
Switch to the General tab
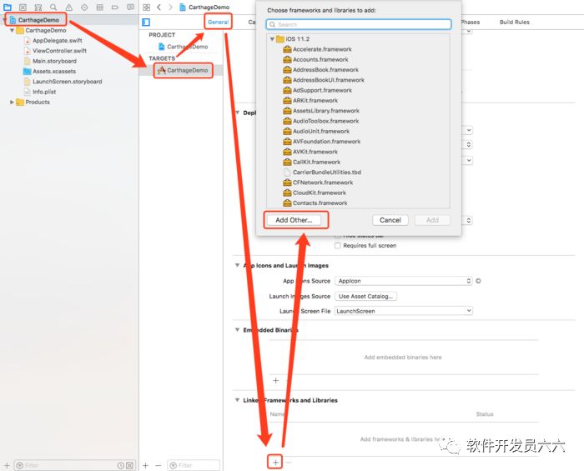click(x=218, y=22)
